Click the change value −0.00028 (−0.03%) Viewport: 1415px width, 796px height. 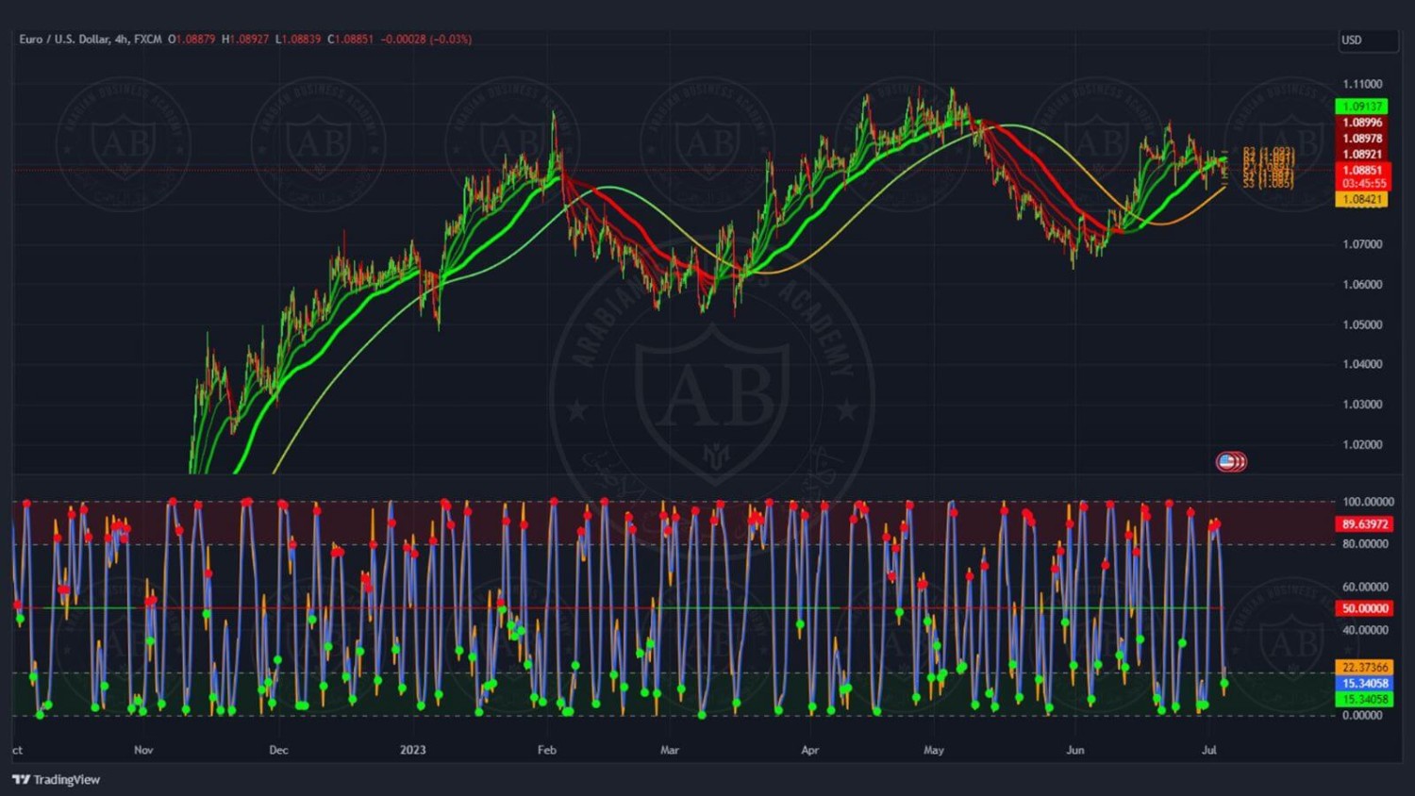coord(426,40)
